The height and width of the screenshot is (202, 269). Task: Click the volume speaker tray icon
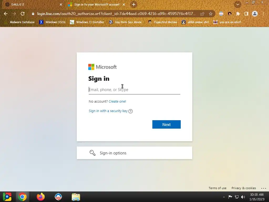tap(243, 197)
